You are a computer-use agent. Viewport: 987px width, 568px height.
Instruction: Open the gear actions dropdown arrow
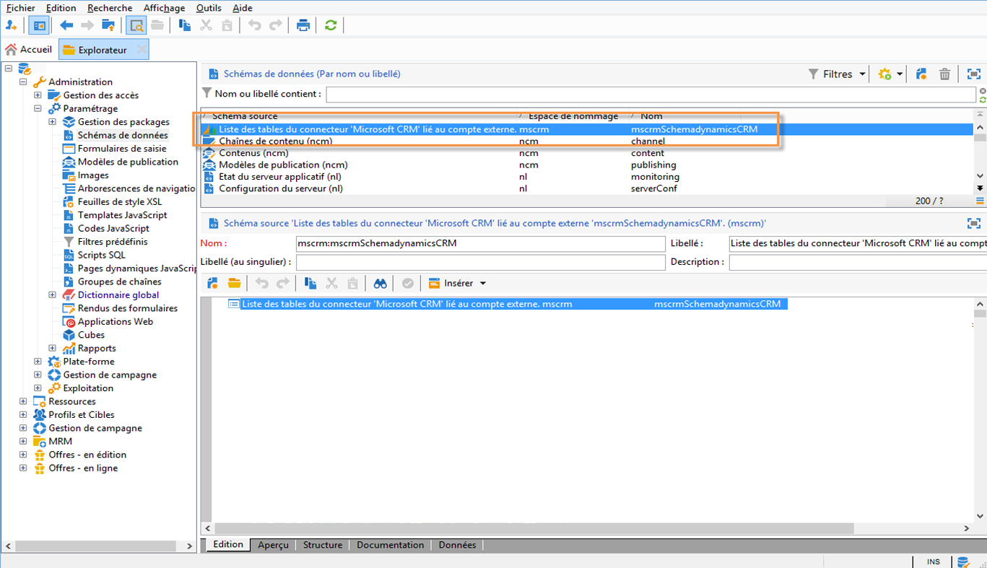coord(900,74)
